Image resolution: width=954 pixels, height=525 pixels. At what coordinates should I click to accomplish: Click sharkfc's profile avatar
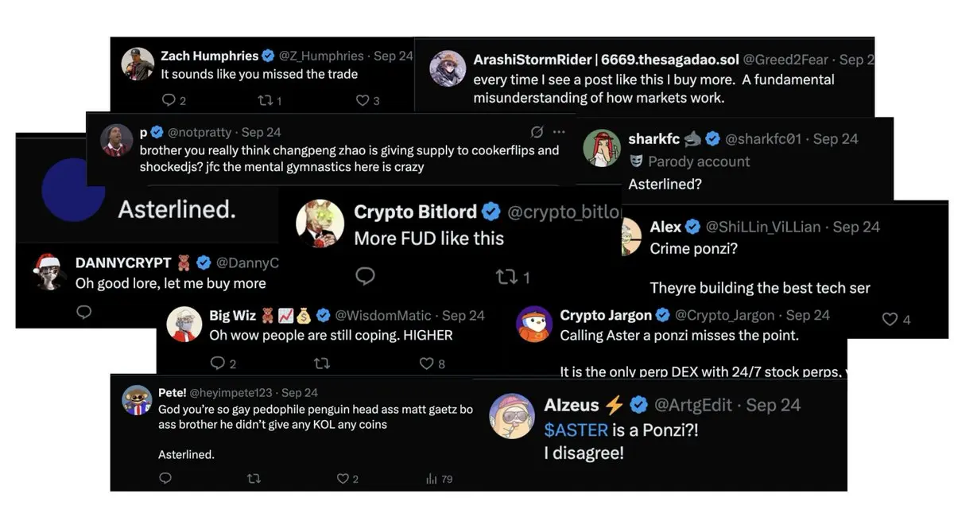602,147
